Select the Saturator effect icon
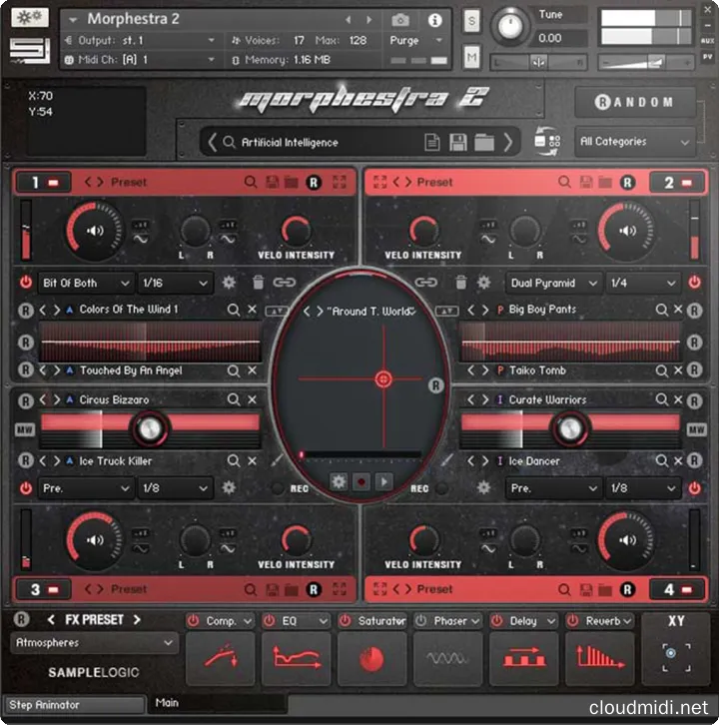Screen dimensions: 719x725 (371, 659)
